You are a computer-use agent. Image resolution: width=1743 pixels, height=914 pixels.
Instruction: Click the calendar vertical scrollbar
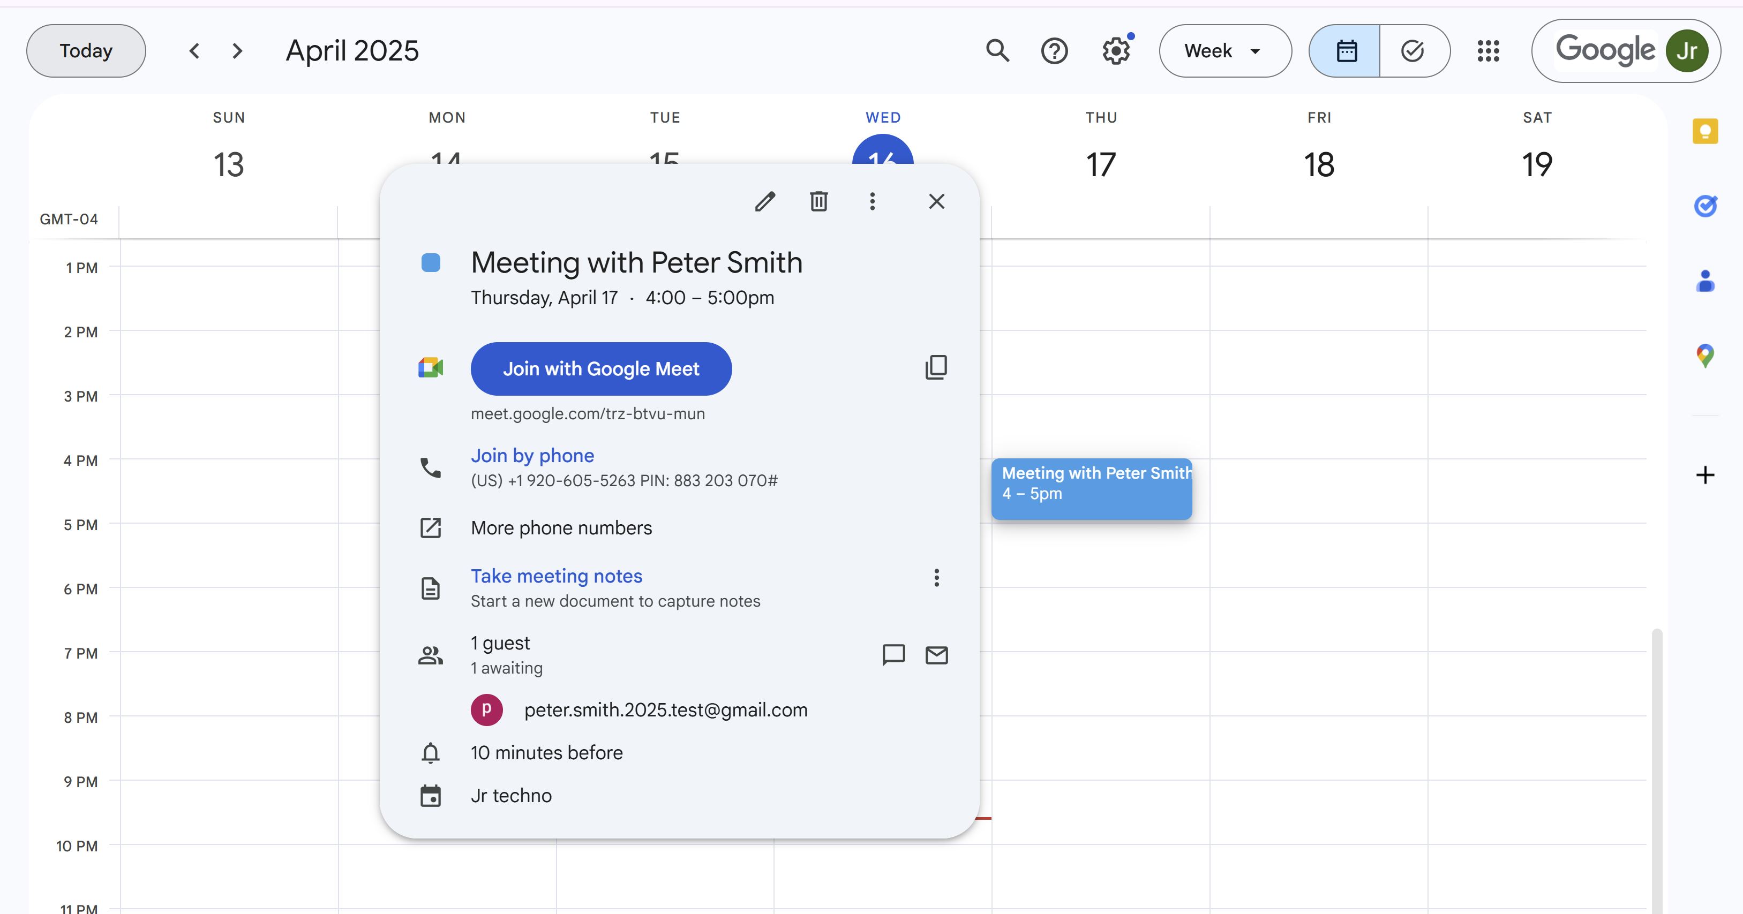pos(1656,771)
